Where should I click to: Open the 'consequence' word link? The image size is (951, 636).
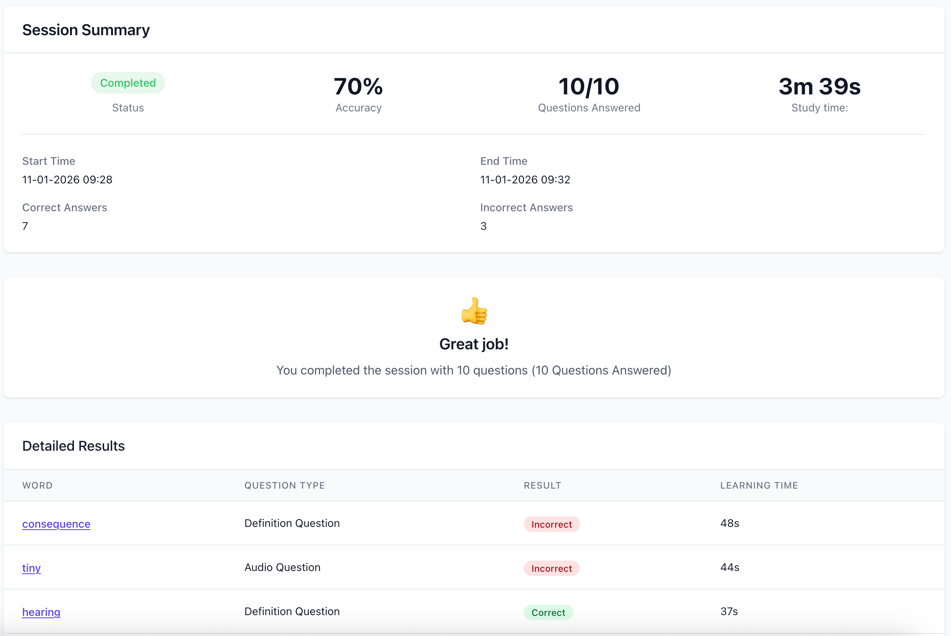(56, 524)
